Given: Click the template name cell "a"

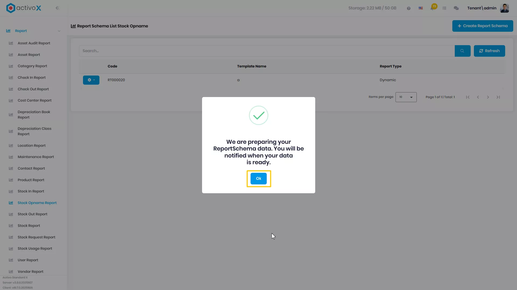Looking at the screenshot, I should (238, 80).
